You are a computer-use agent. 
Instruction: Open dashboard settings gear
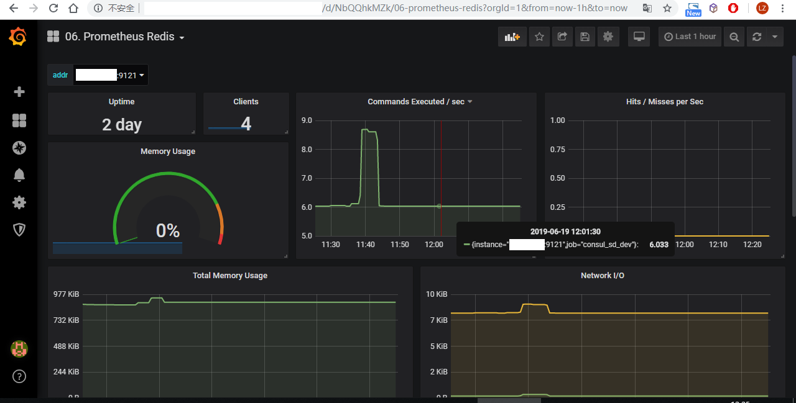(608, 37)
